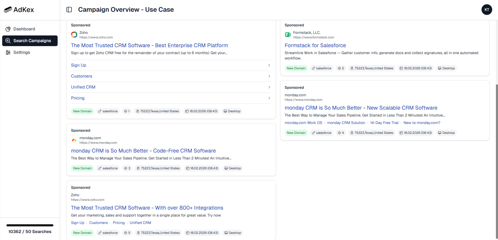Screen dimensions: 498x240
Task: Go to Dashboard in the sidebar
Action: 24,29
